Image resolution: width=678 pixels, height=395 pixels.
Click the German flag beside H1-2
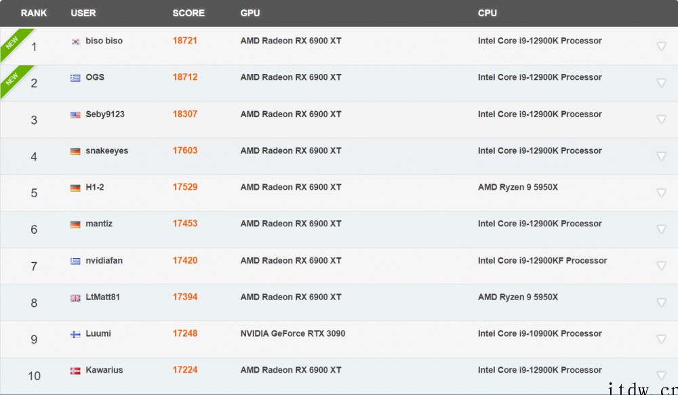(x=75, y=188)
